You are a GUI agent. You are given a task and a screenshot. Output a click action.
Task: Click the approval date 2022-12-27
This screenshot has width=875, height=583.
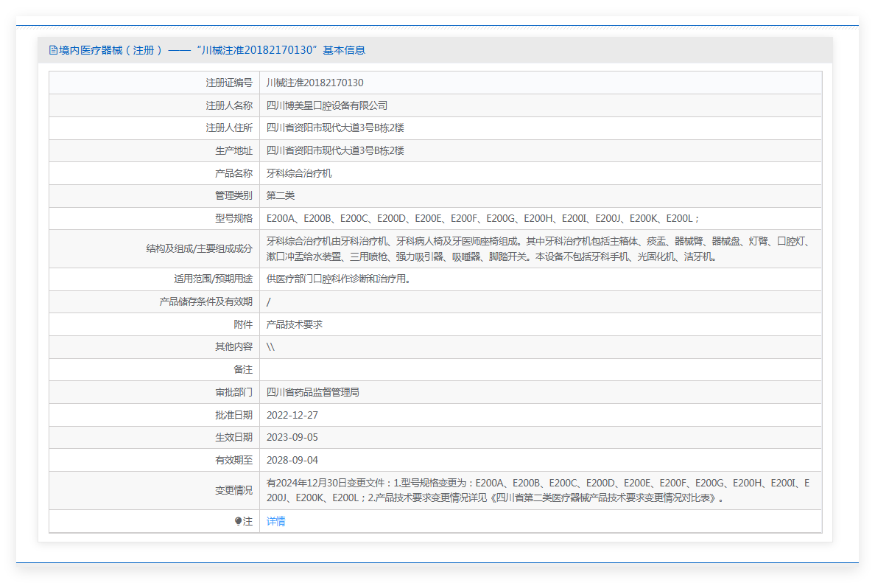[292, 415]
